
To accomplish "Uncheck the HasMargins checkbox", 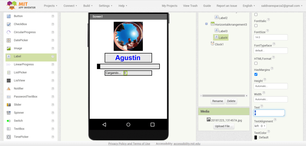I will click(256, 74).
